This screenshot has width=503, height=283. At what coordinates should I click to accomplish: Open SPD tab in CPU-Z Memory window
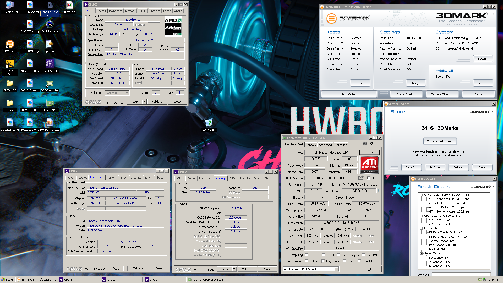pos(232,178)
